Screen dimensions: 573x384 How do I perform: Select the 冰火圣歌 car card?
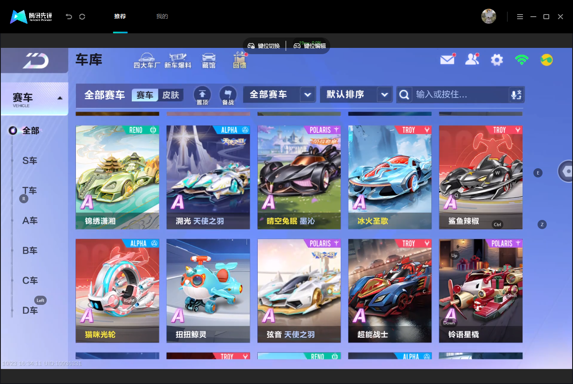pos(390,177)
